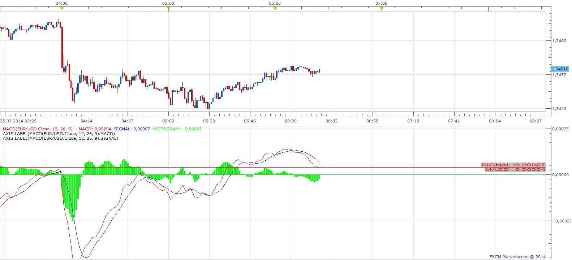Click the MACD : 0.00004 axis label
The height and width of the screenshot is (260, 572).
[515, 169]
